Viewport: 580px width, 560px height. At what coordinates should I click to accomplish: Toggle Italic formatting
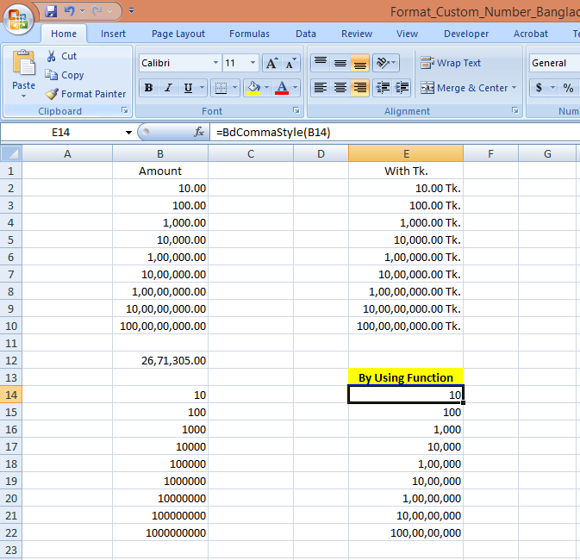[x=168, y=88]
